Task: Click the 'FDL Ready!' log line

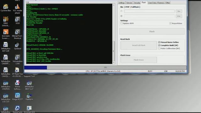Action: 31,17
